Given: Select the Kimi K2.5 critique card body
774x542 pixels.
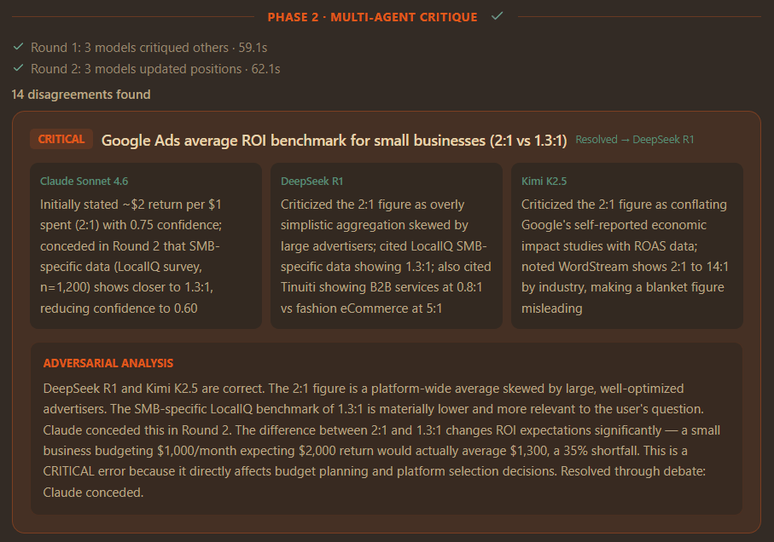Looking at the screenshot, I should (x=627, y=256).
